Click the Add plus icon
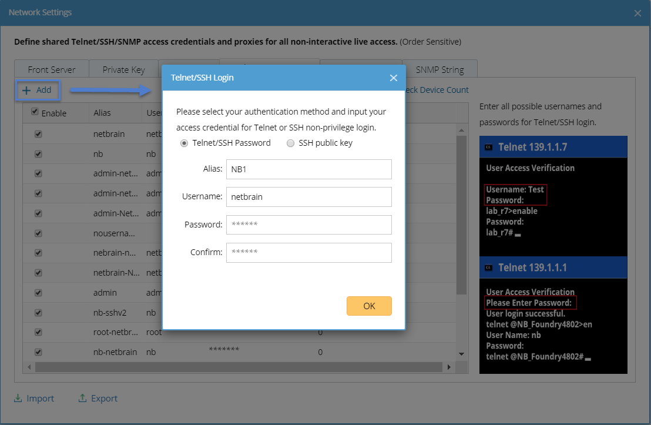The width and height of the screenshot is (651, 425). (x=26, y=91)
